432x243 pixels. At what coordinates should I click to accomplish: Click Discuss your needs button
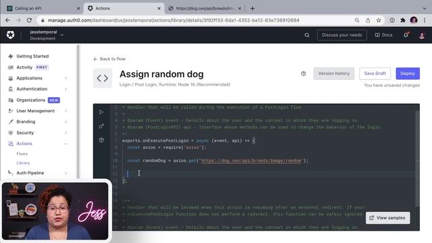pyautogui.click(x=342, y=35)
